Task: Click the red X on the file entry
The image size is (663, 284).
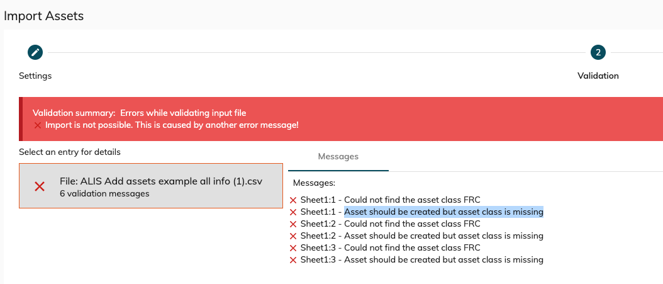Action: tap(40, 186)
